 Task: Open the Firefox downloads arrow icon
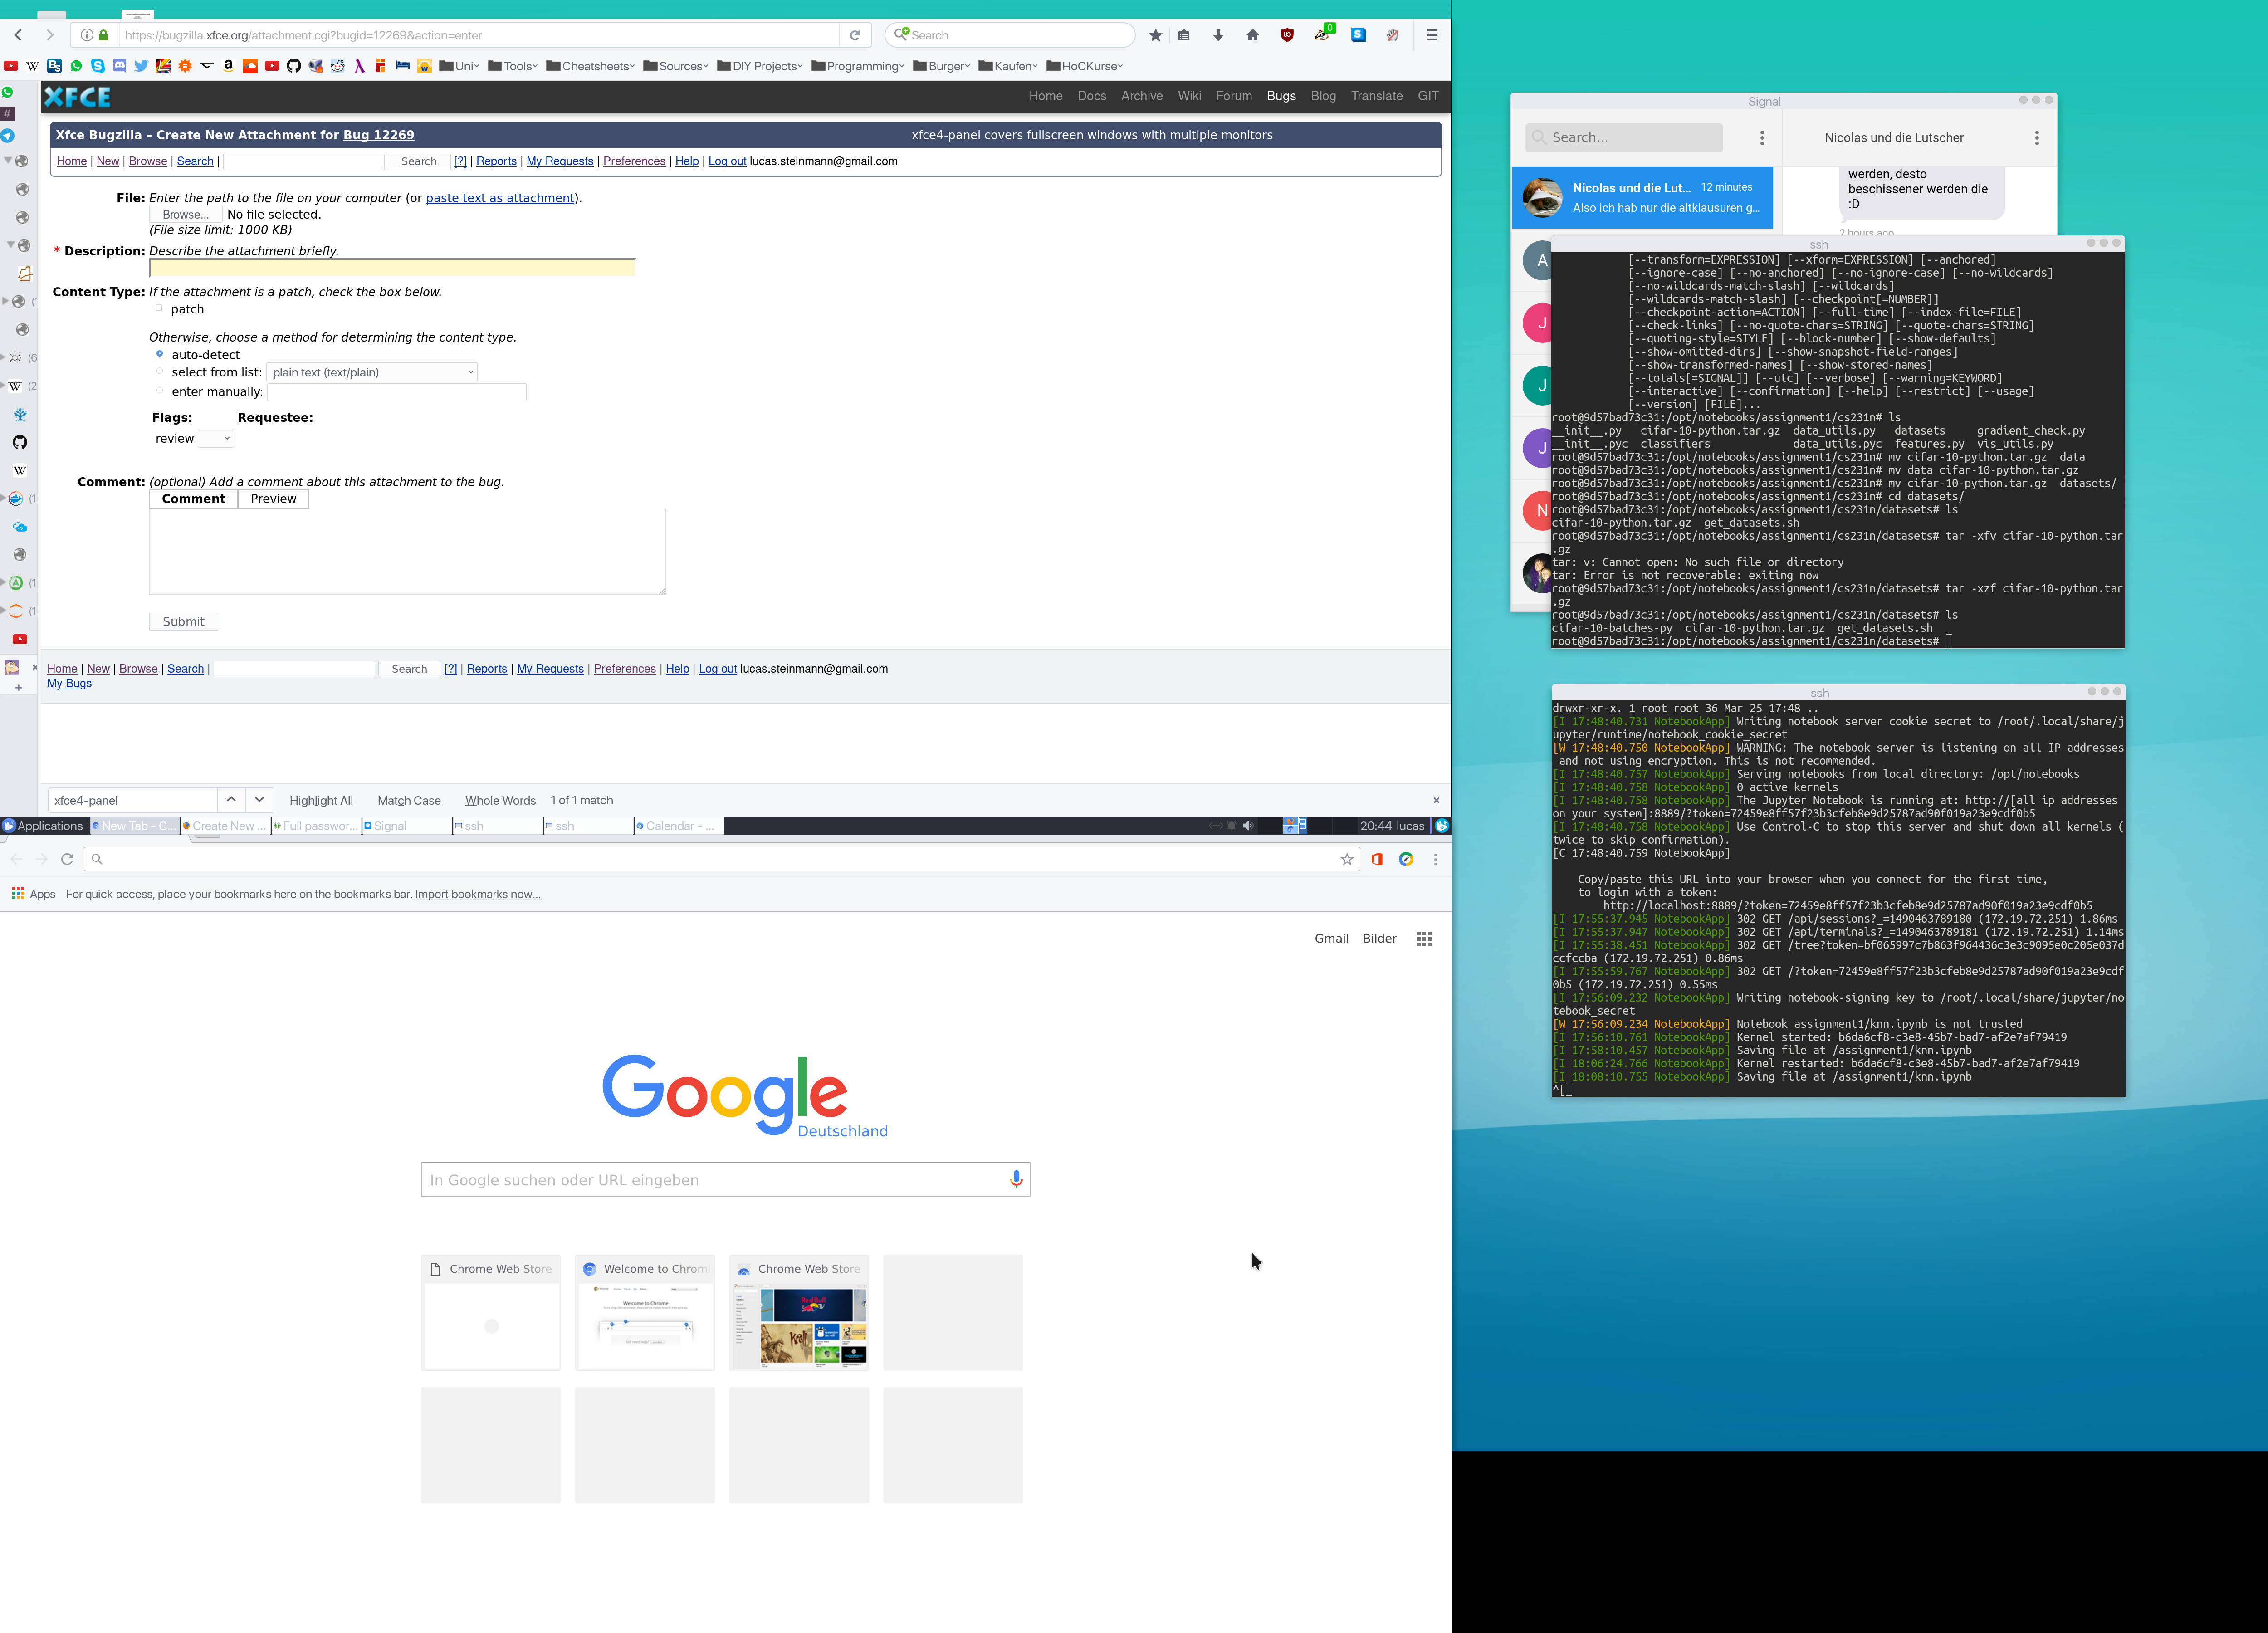click(1218, 35)
